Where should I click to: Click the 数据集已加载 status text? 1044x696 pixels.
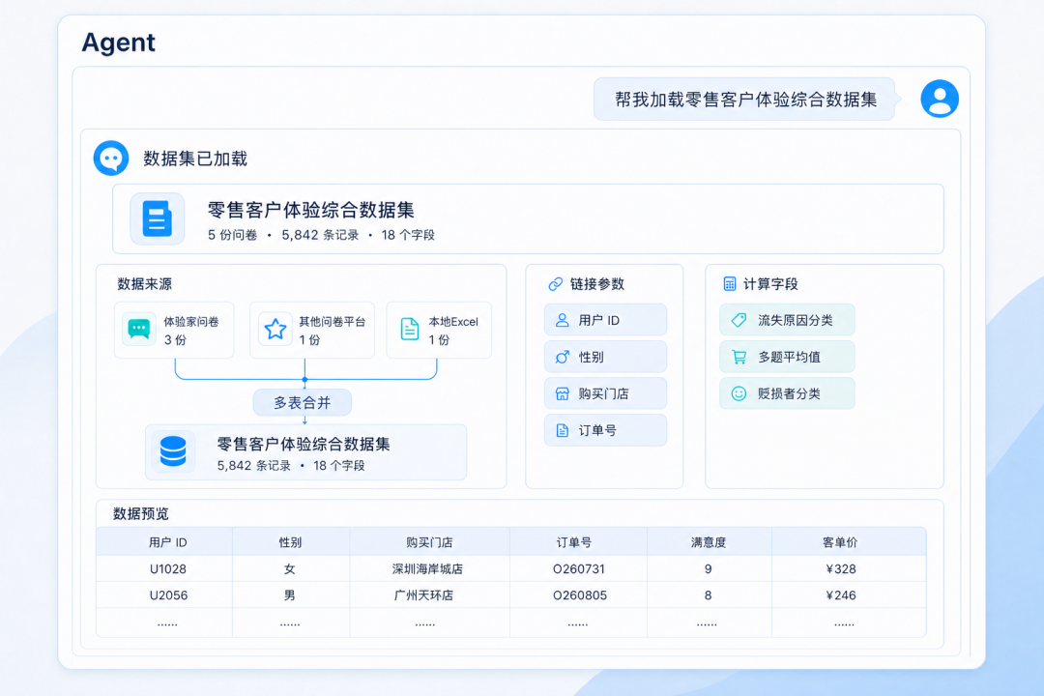(x=195, y=159)
